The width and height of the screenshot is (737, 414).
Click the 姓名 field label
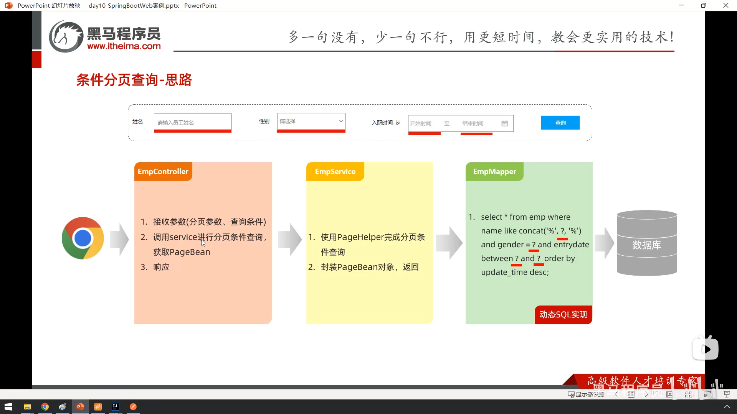click(138, 122)
